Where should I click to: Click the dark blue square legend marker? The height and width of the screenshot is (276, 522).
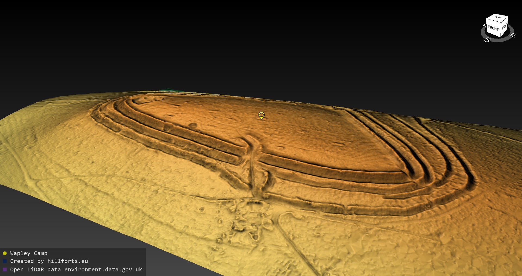click(5, 261)
